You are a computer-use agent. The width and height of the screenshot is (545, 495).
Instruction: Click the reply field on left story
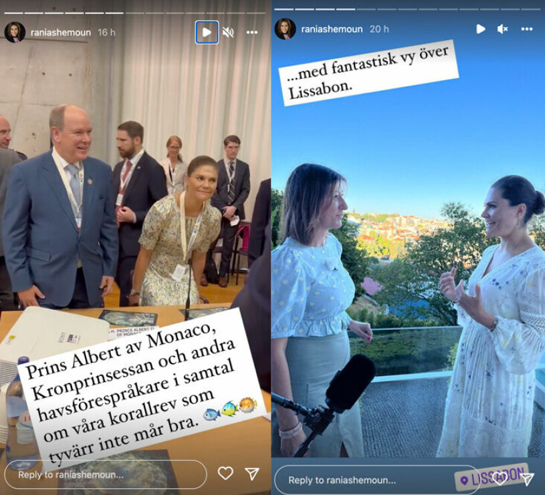(106, 474)
